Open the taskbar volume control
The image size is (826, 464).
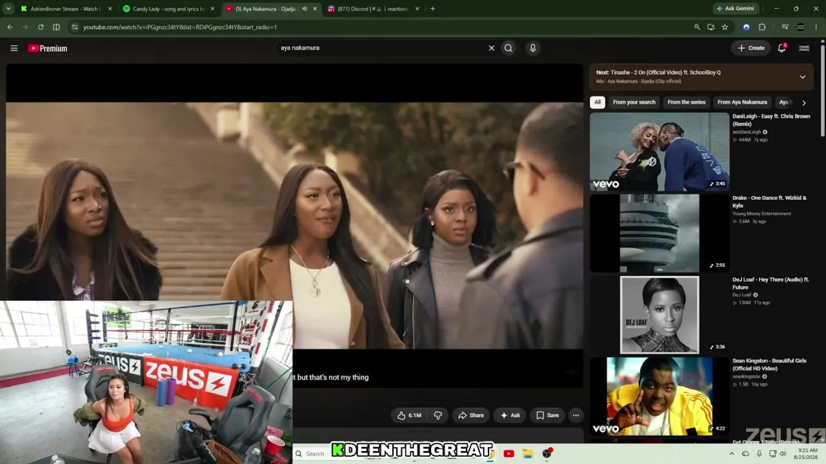pos(782,454)
